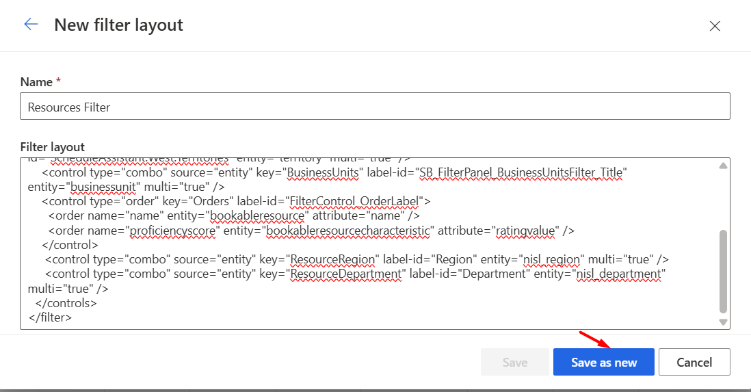
Task: Click the closing filter tag line
Action: click(x=51, y=317)
